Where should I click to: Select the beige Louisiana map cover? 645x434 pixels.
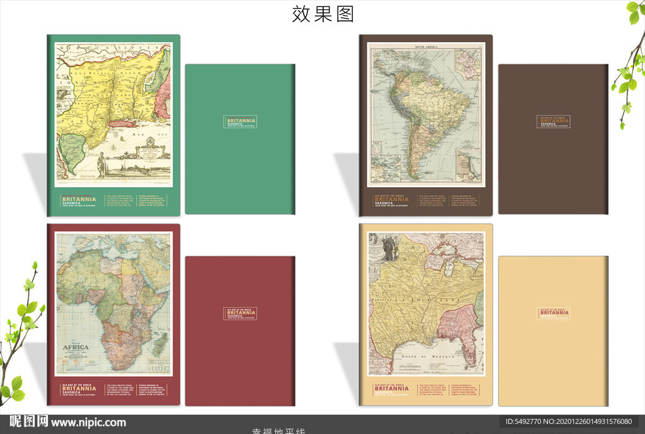pos(426,304)
